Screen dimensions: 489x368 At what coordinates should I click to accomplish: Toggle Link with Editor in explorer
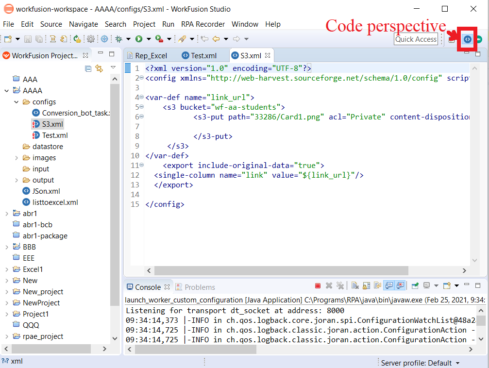(99, 68)
